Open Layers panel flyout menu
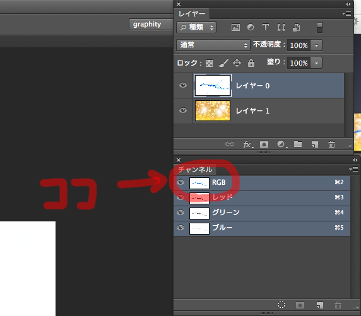This screenshot has width=361, height=316. click(346, 14)
